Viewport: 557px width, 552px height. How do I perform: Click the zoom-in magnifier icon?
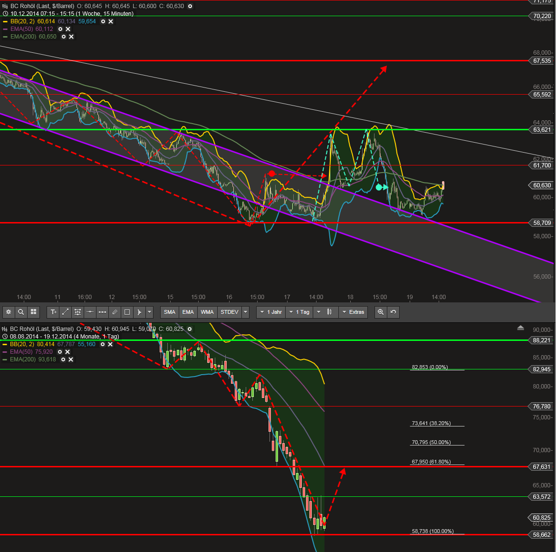[x=381, y=312]
